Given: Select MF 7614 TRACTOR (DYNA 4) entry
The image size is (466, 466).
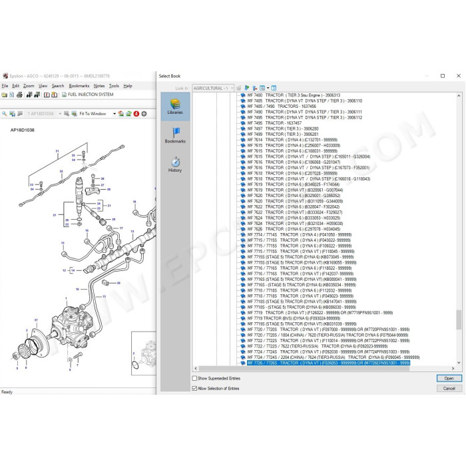Looking at the screenshot, I should click(292, 140).
